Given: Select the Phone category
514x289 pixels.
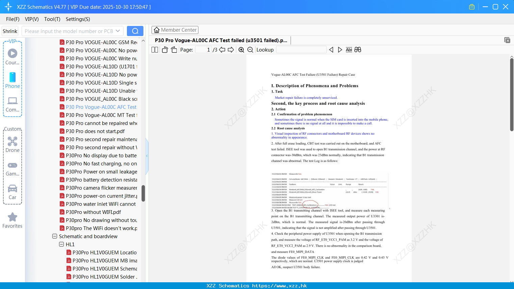Looking at the screenshot, I should click(12, 81).
